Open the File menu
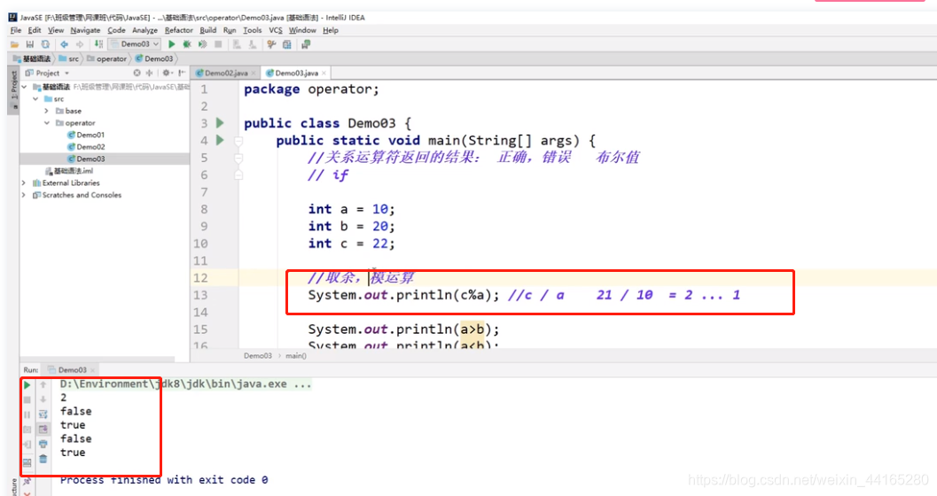This screenshot has height=496, width=937. coord(16,30)
